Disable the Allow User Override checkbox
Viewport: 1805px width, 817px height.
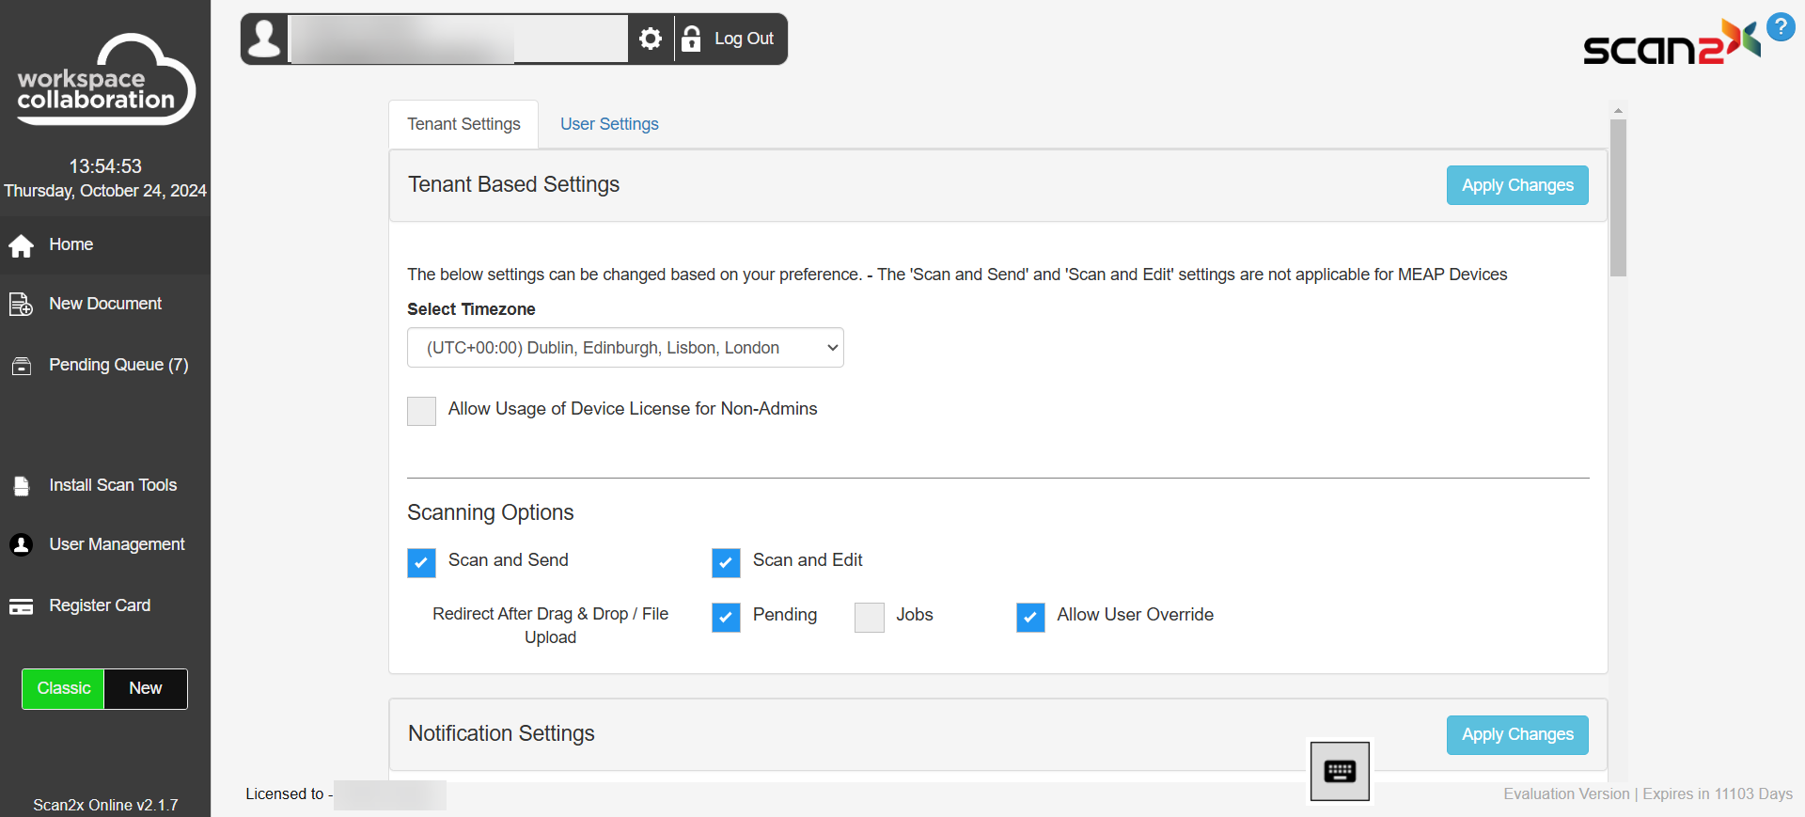[1030, 617]
